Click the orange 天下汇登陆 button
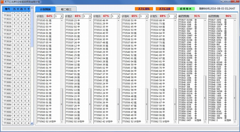 click(142, 9)
